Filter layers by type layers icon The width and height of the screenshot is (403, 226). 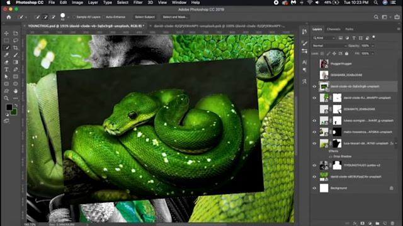(354, 38)
